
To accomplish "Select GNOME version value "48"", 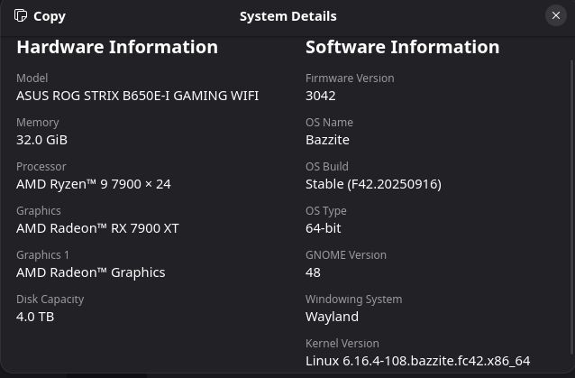I will click(x=313, y=272).
